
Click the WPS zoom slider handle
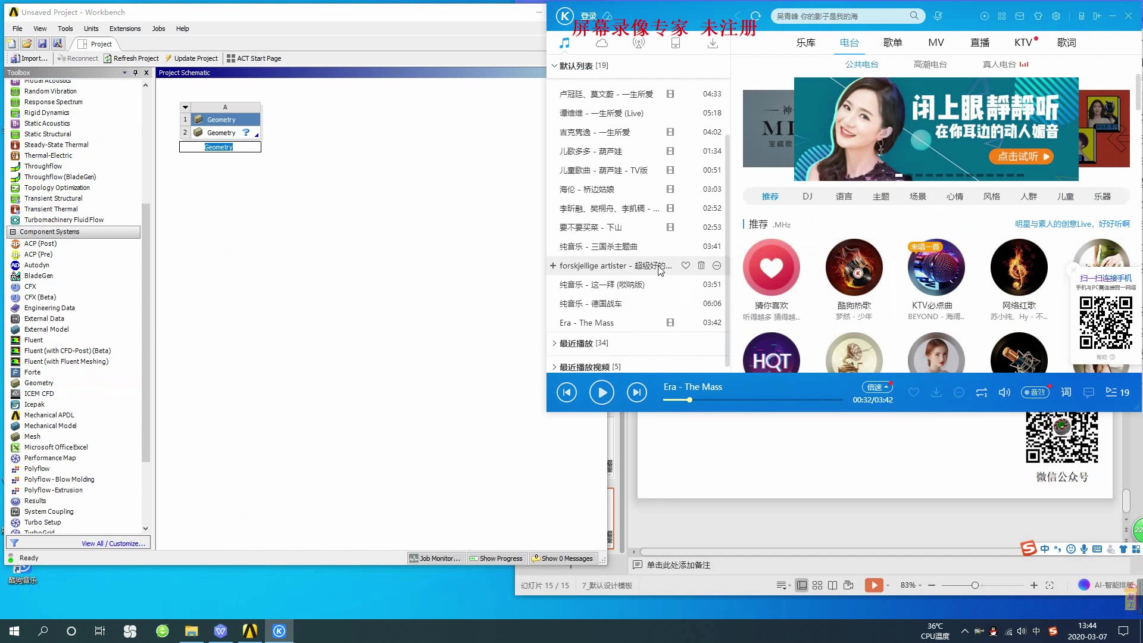(x=975, y=585)
